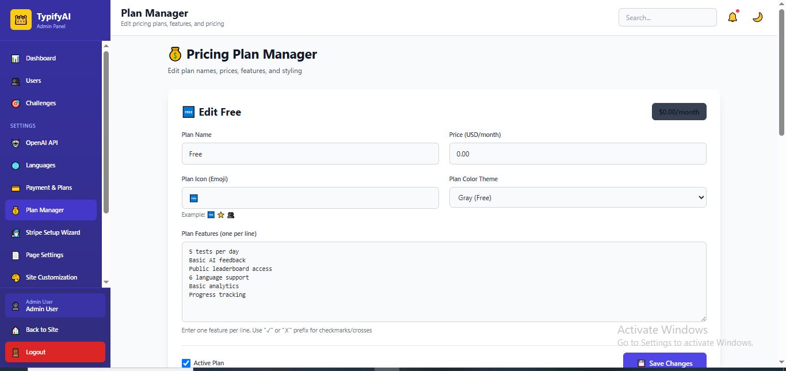Toggle dark mode moon icon
Image resolution: width=786 pixels, height=371 pixels.
[758, 17]
